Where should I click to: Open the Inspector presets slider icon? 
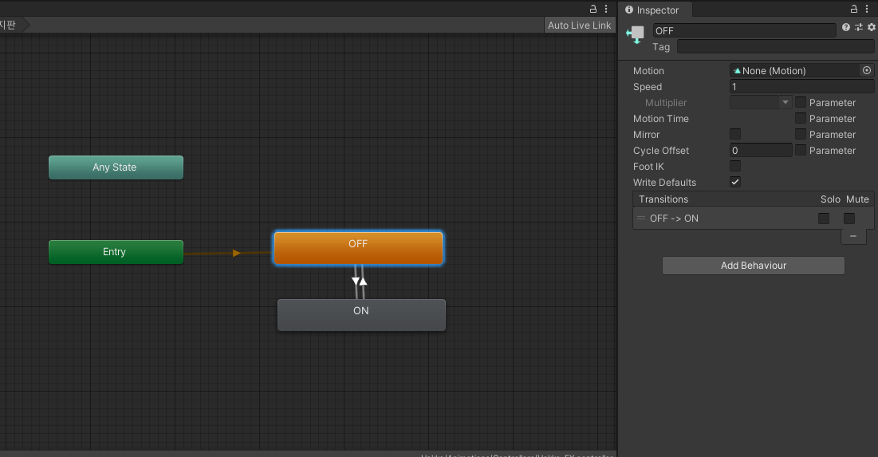coord(858,27)
